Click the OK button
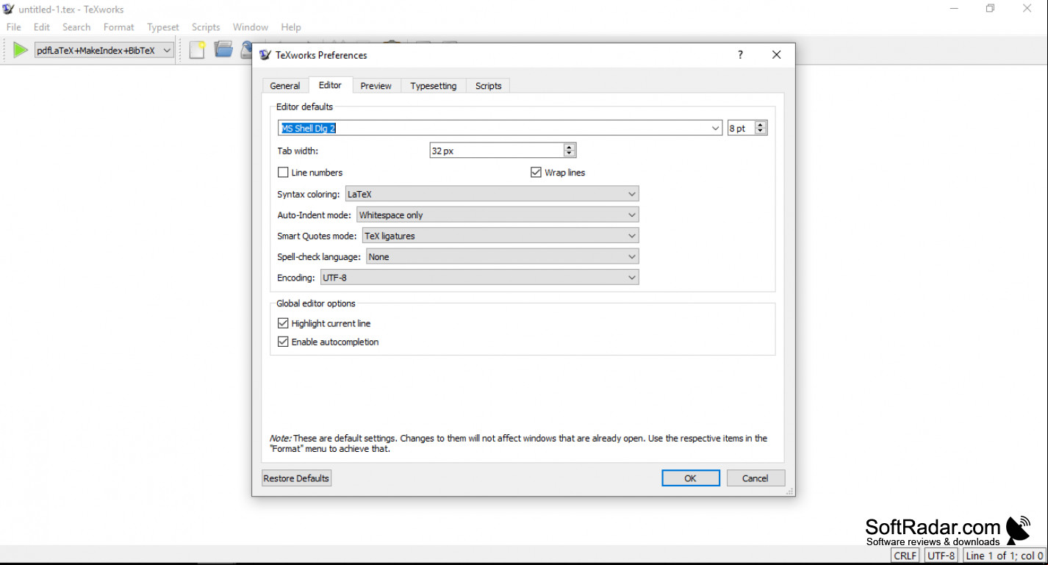Image resolution: width=1048 pixels, height=565 pixels. coord(691,478)
